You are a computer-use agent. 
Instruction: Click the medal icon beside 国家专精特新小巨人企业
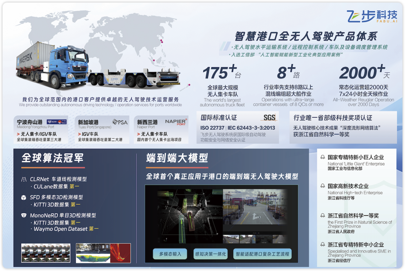pyautogui.click(x=322, y=157)
